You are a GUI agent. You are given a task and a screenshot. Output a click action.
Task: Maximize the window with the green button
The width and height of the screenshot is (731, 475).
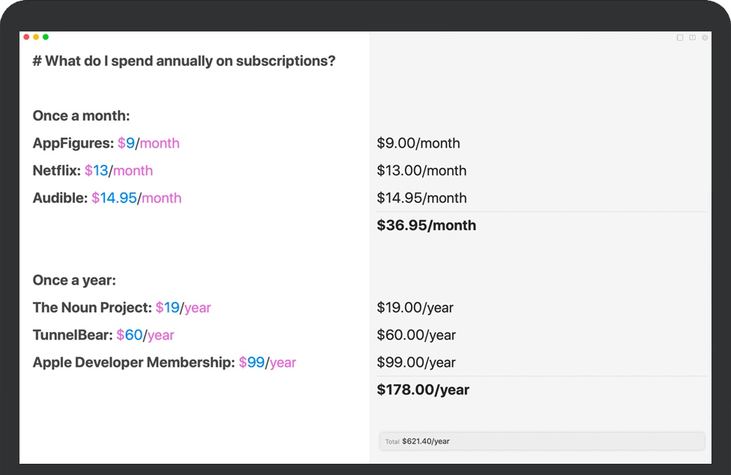pos(46,37)
